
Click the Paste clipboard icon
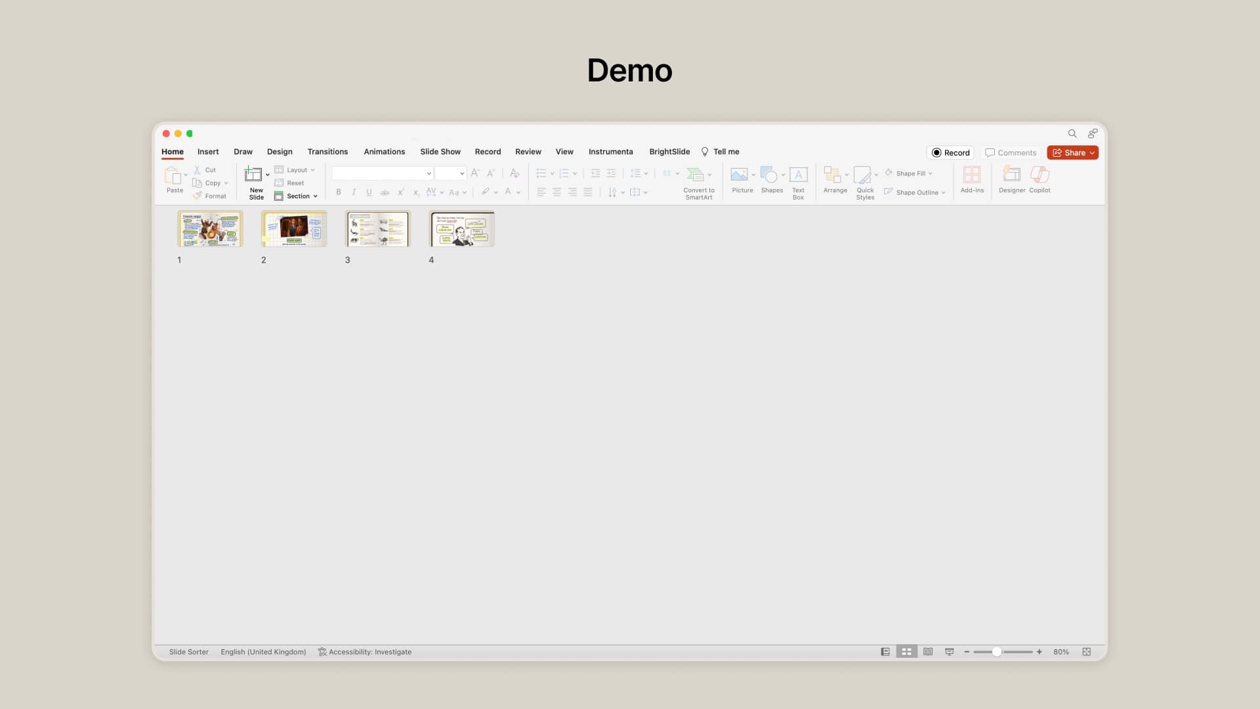(173, 175)
